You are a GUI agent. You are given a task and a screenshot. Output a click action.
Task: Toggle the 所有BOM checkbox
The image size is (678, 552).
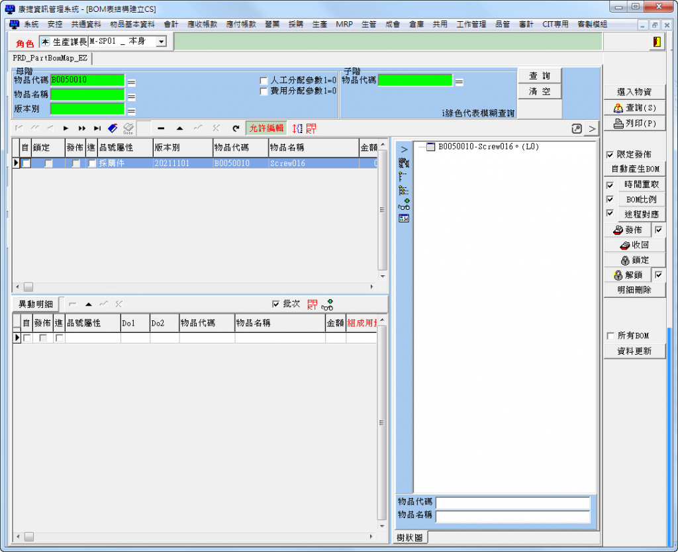610,336
